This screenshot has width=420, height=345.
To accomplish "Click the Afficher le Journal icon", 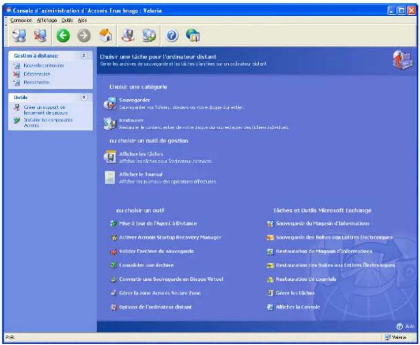I will (110, 177).
